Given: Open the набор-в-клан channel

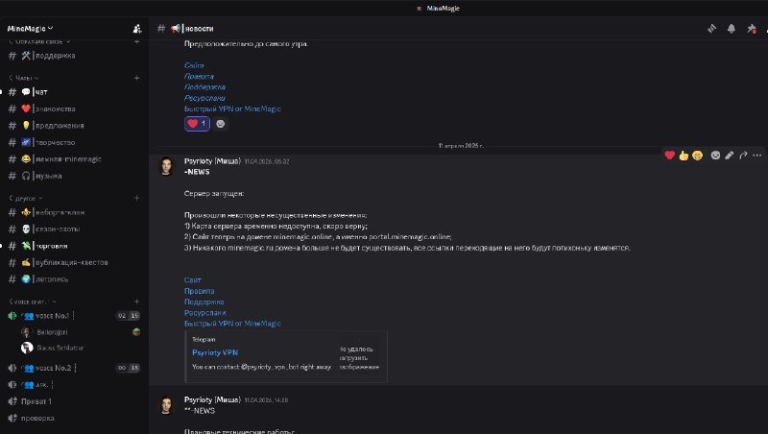Looking at the screenshot, I should point(74,212).
